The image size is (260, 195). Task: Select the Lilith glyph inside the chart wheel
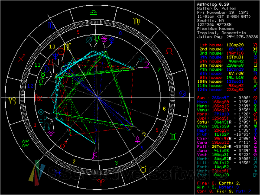coord(89,40)
